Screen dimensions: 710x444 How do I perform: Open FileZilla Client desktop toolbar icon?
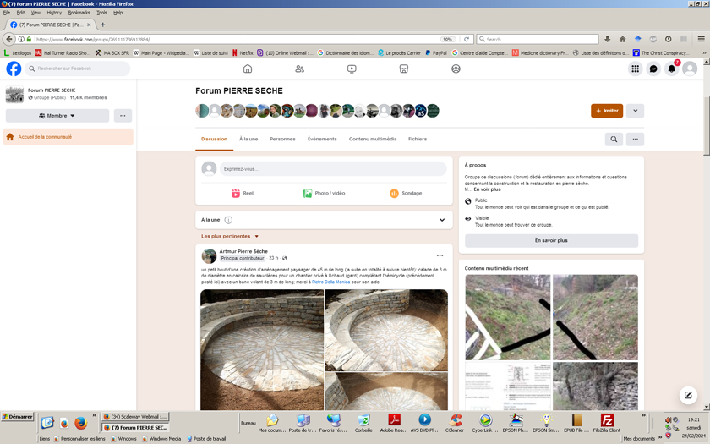607,423
